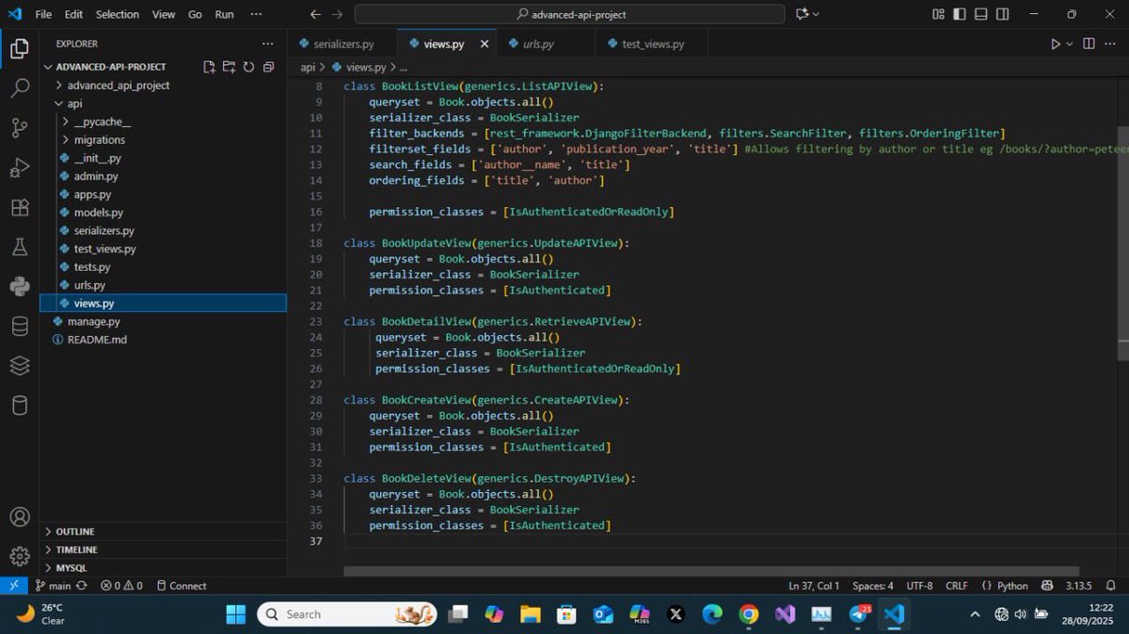Open the Source Control view
Screen dimensions: 1129x634
coord(19,128)
